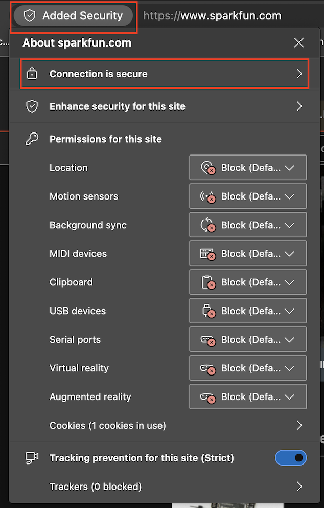Screen dimensions: 324x508
Task: Change the USB devices permission setting
Action: click(x=248, y=311)
